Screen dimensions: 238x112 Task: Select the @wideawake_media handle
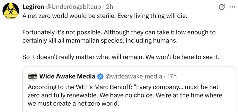pos(134,76)
